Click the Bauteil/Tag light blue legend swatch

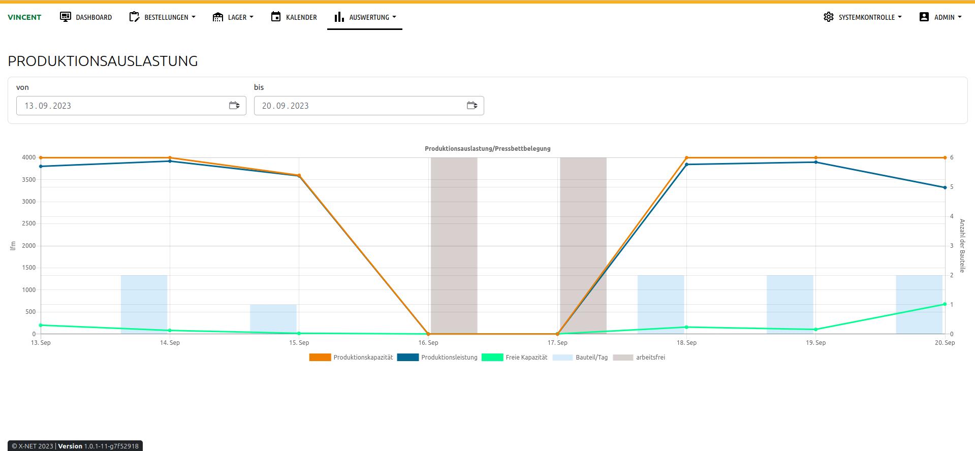pyautogui.click(x=562, y=358)
